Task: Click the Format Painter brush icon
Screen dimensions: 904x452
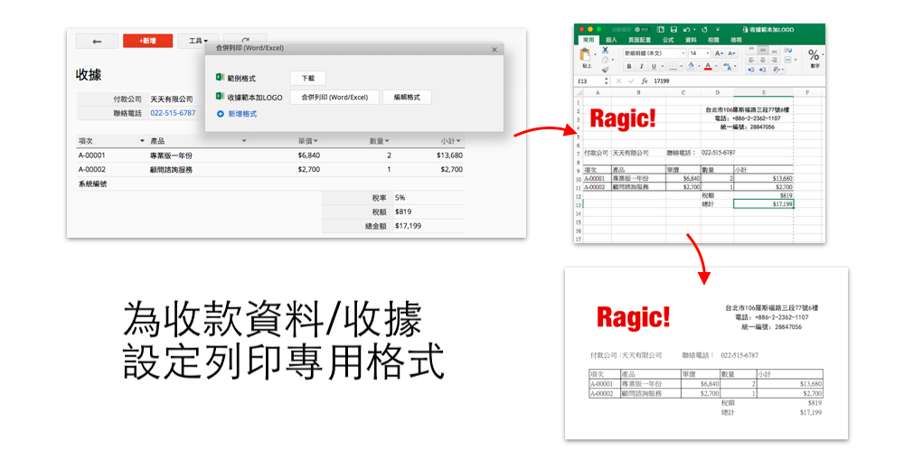Action: coord(606,70)
